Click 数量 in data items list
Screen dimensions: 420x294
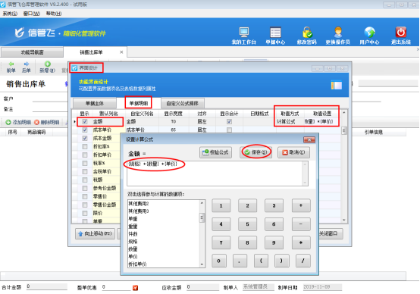point(133,249)
